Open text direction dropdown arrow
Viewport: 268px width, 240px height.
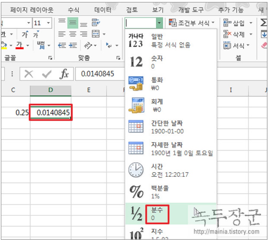pos(117,45)
